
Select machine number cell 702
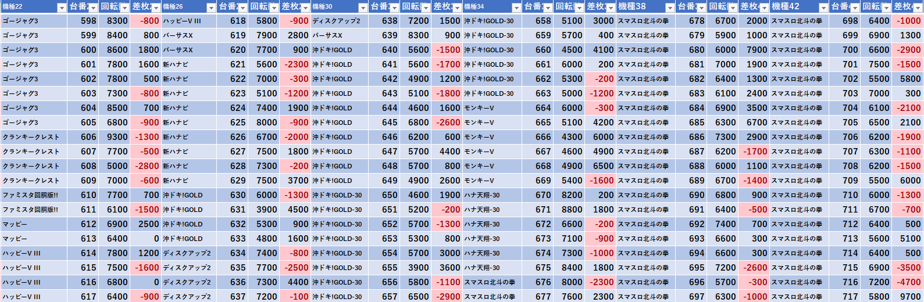[844, 79]
